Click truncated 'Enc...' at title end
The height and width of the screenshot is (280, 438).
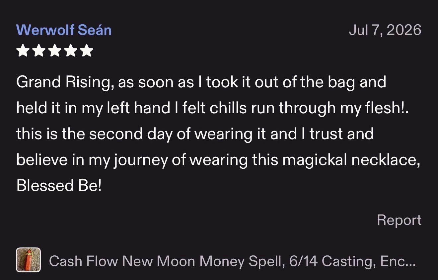point(398,261)
